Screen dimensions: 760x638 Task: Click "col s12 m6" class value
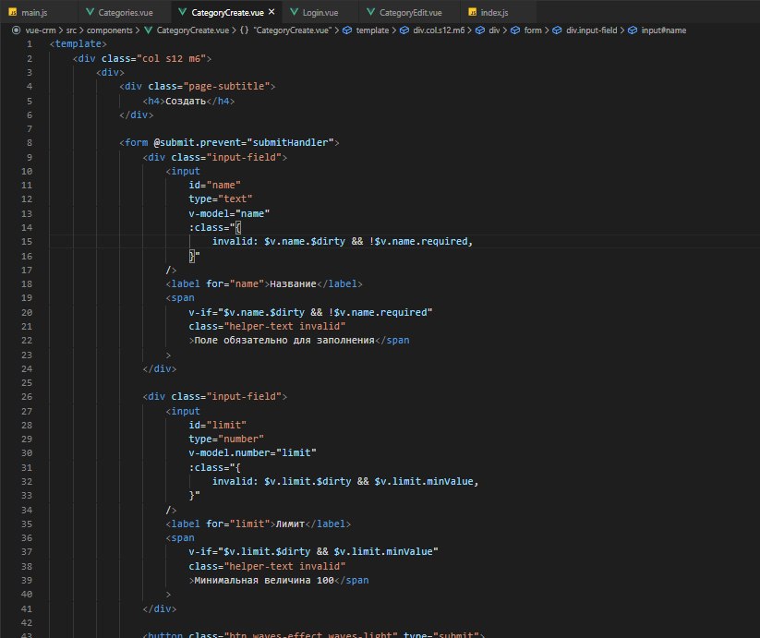172,58
